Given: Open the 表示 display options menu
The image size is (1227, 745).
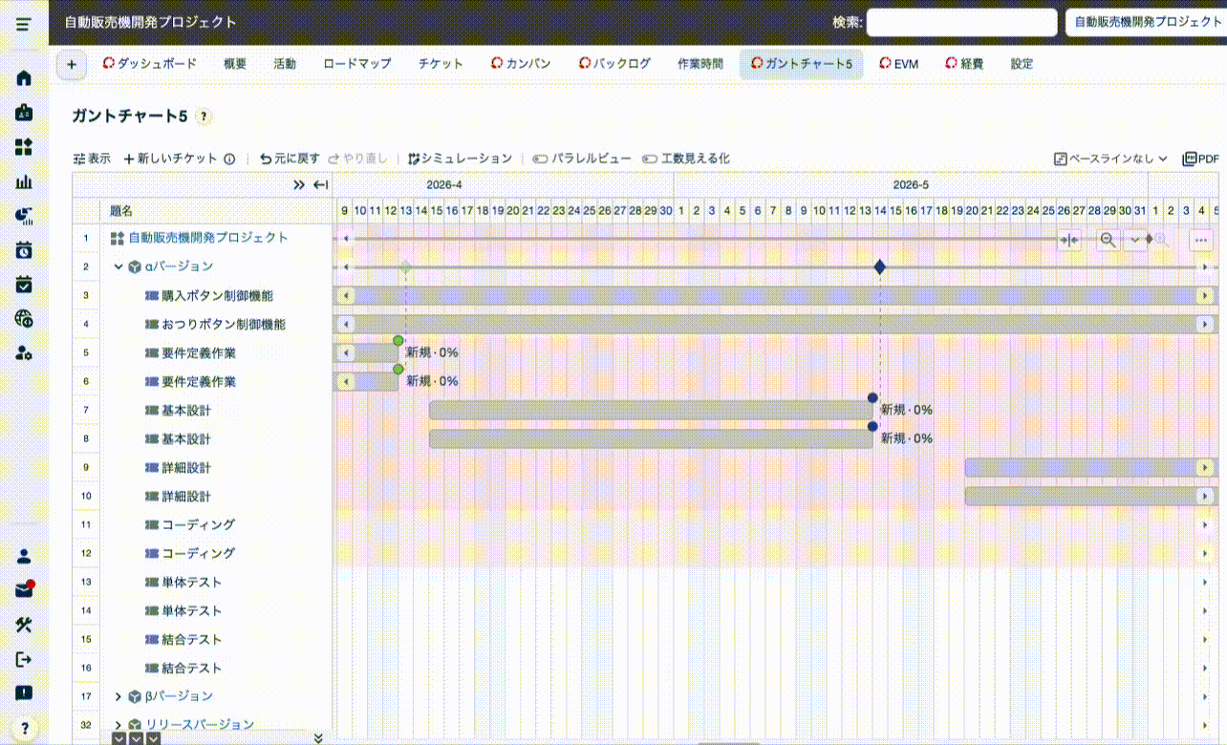Looking at the screenshot, I should 92,159.
